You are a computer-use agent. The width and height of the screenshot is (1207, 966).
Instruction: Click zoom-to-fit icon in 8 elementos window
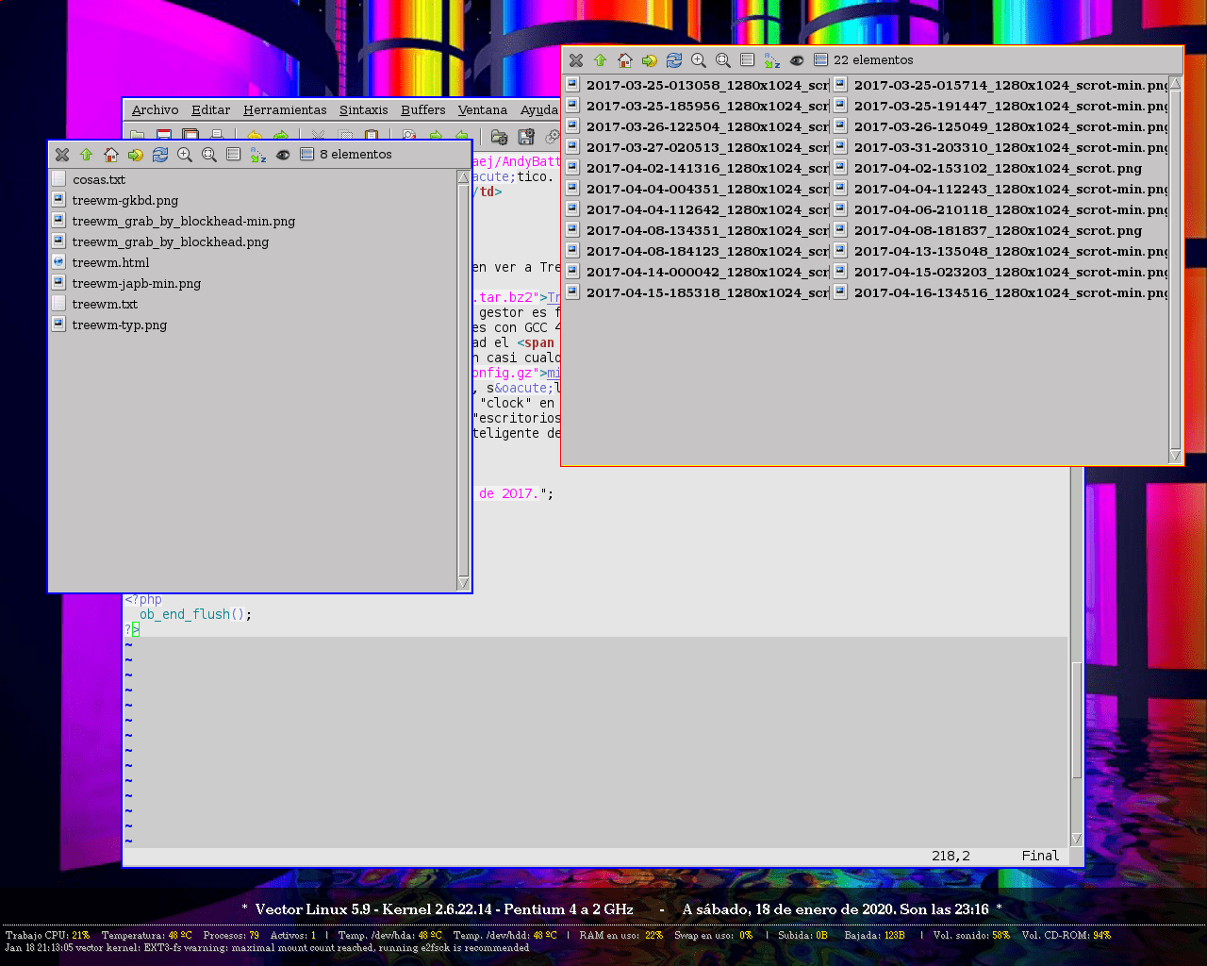coord(209,155)
